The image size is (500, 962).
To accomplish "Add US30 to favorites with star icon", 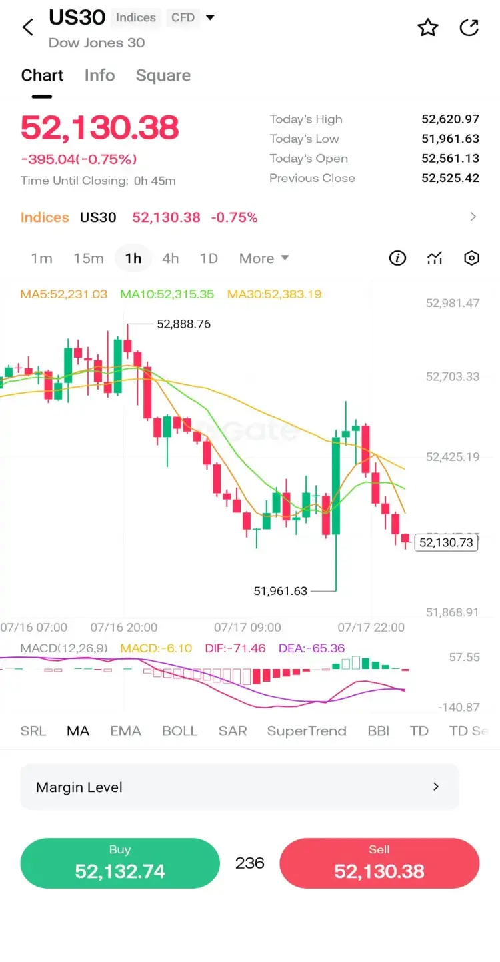I will click(427, 27).
